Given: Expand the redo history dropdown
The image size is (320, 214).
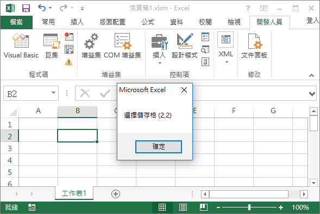Looking at the screenshot, I should (x=72, y=8).
